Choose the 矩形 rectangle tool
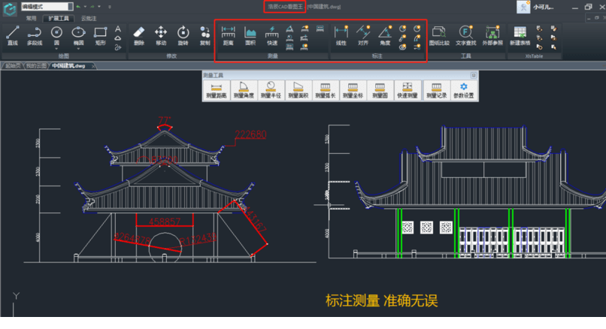This screenshot has width=606, height=329. coord(100,35)
